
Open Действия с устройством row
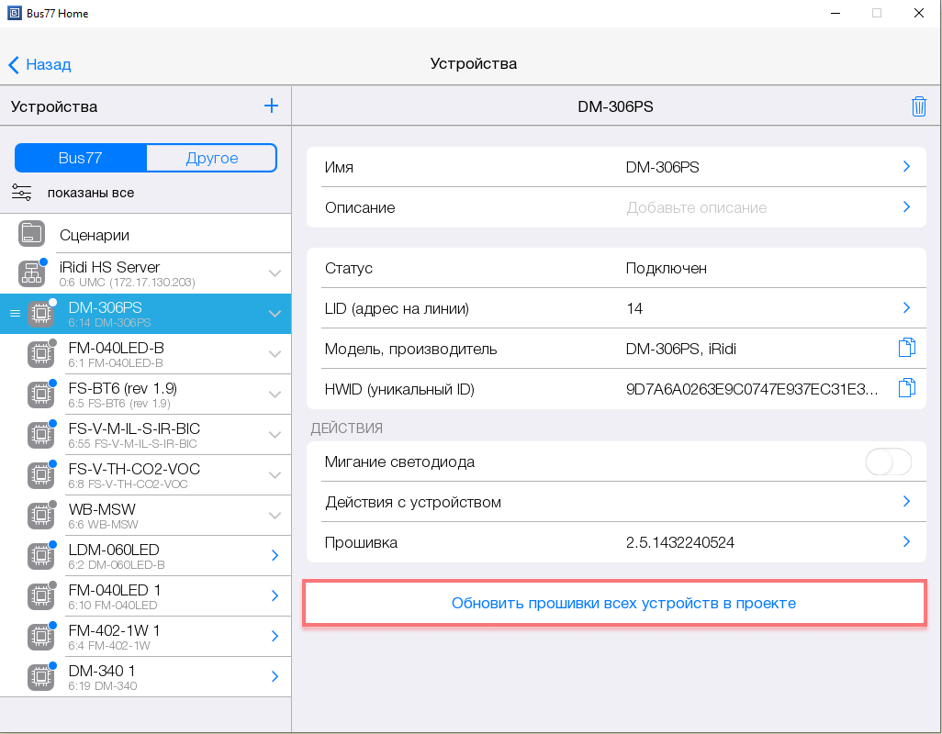pyautogui.click(x=615, y=502)
